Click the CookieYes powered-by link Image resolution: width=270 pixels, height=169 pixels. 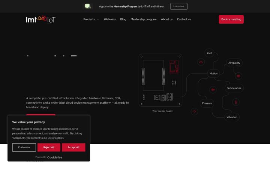coord(55,157)
